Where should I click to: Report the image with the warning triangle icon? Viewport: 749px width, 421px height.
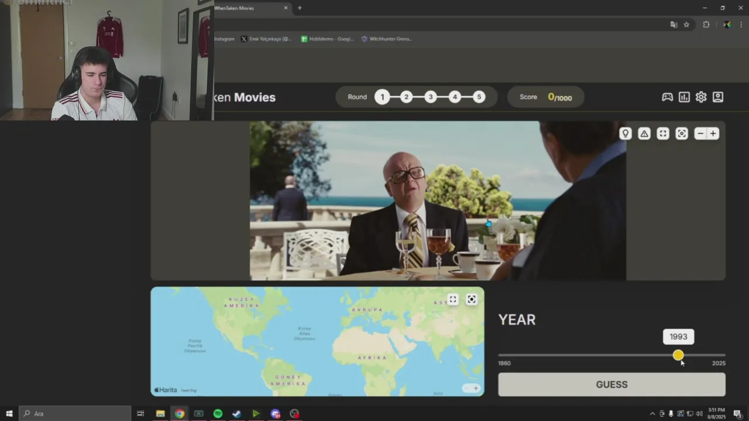[x=644, y=133]
